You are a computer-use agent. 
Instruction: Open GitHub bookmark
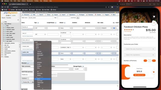pos(53,10)
